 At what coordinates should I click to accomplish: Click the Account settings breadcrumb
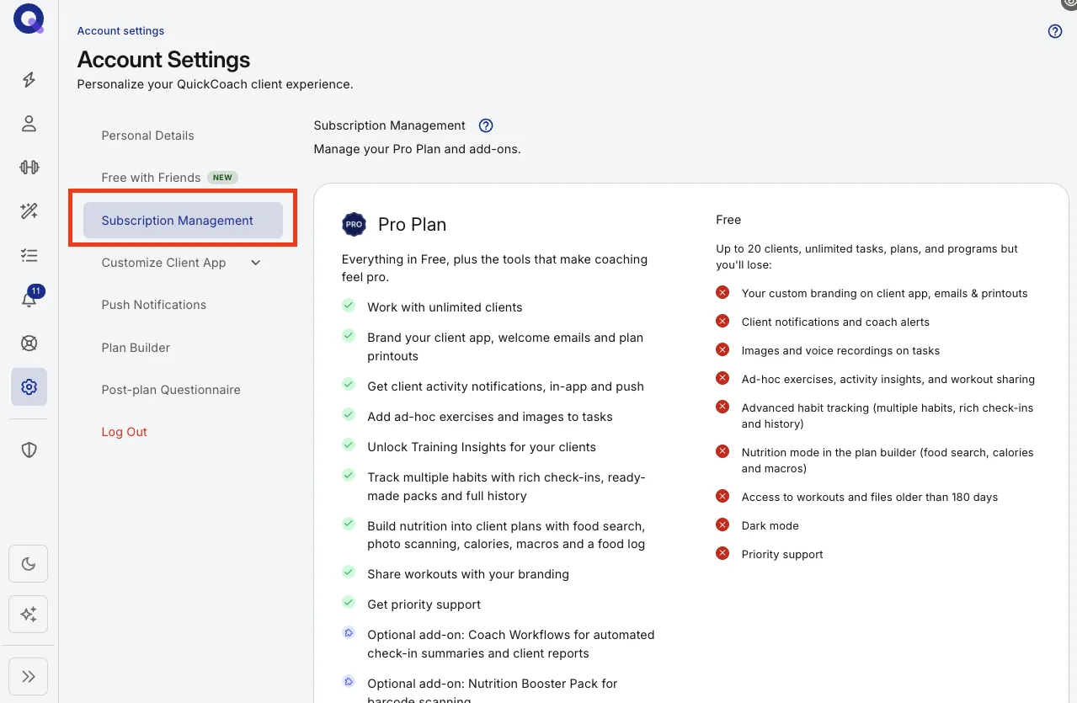(120, 31)
